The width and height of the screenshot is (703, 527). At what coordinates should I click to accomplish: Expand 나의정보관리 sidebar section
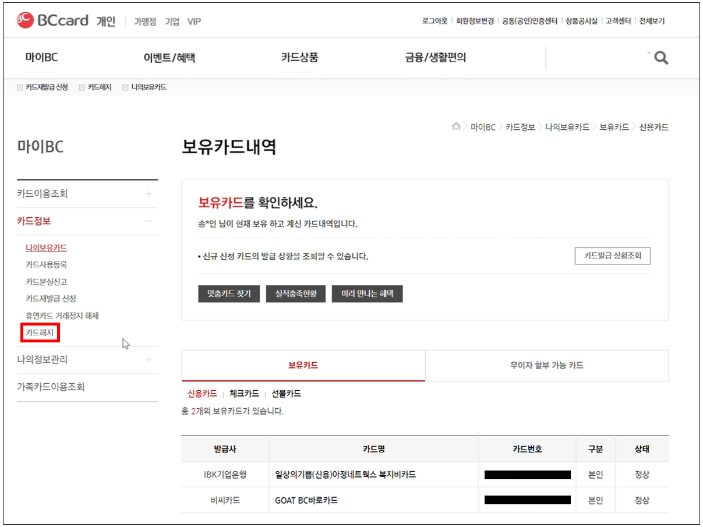pos(149,360)
